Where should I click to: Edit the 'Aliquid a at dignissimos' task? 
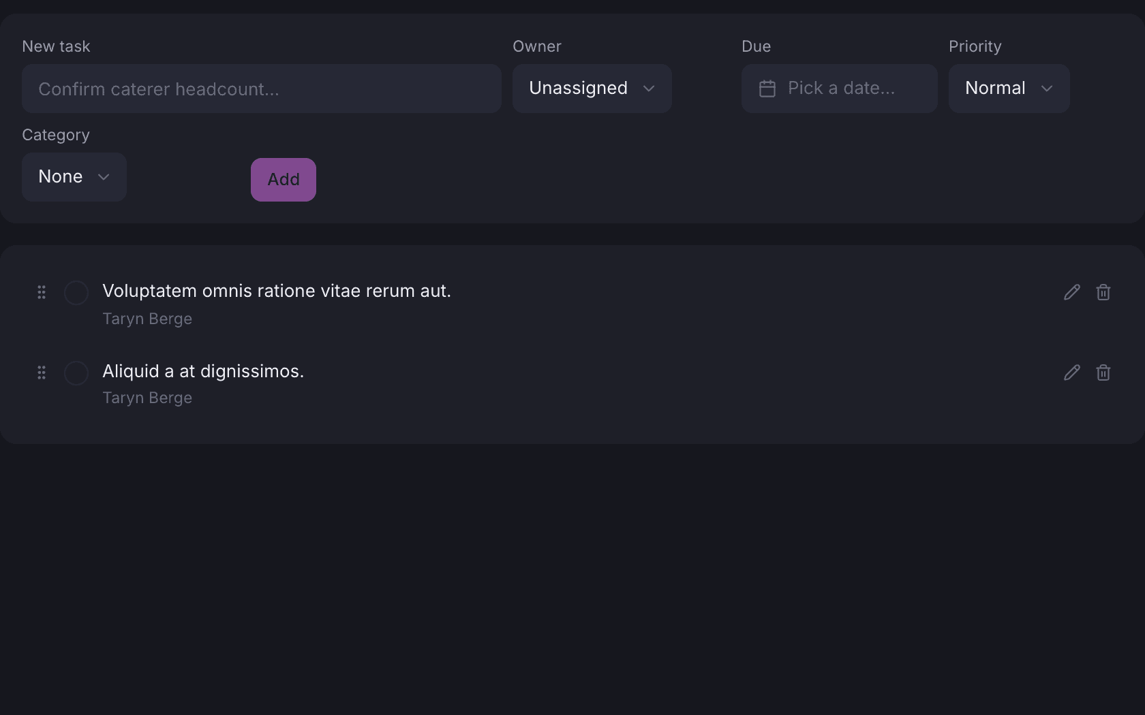[1072, 372]
